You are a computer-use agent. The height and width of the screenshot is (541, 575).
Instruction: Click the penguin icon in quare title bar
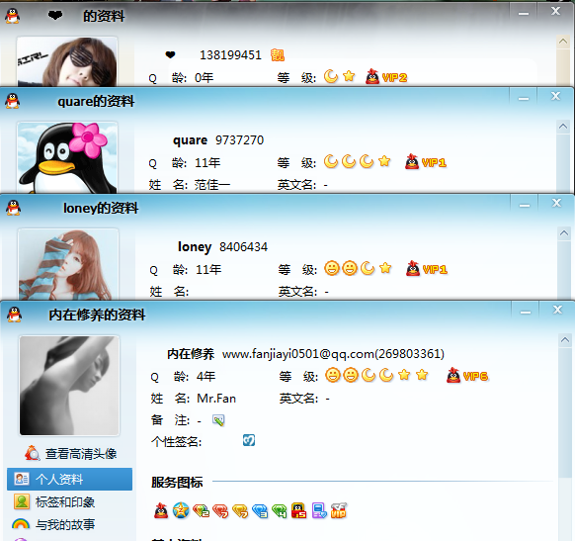point(13,101)
